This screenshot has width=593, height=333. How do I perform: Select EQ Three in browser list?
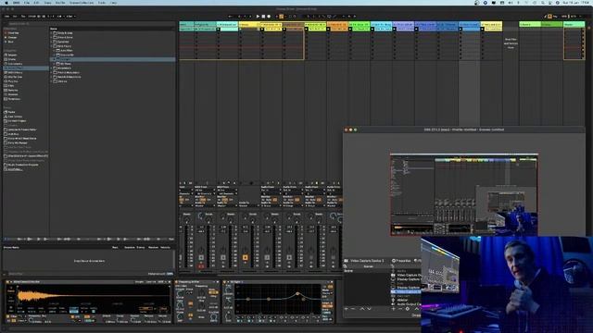point(66,64)
